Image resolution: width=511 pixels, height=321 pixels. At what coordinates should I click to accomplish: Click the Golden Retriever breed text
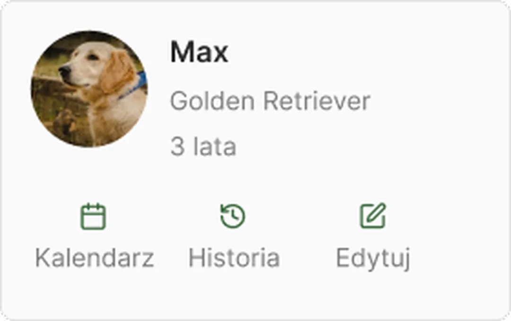tap(270, 101)
